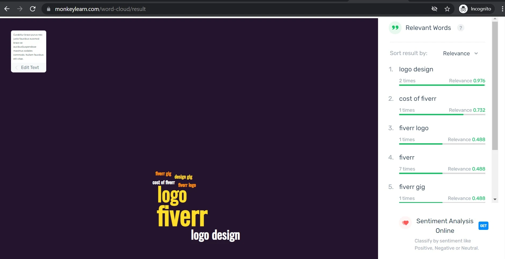This screenshot has height=259, width=505.
Task: Click the Edit Text back chevron
Action: (17, 67)
